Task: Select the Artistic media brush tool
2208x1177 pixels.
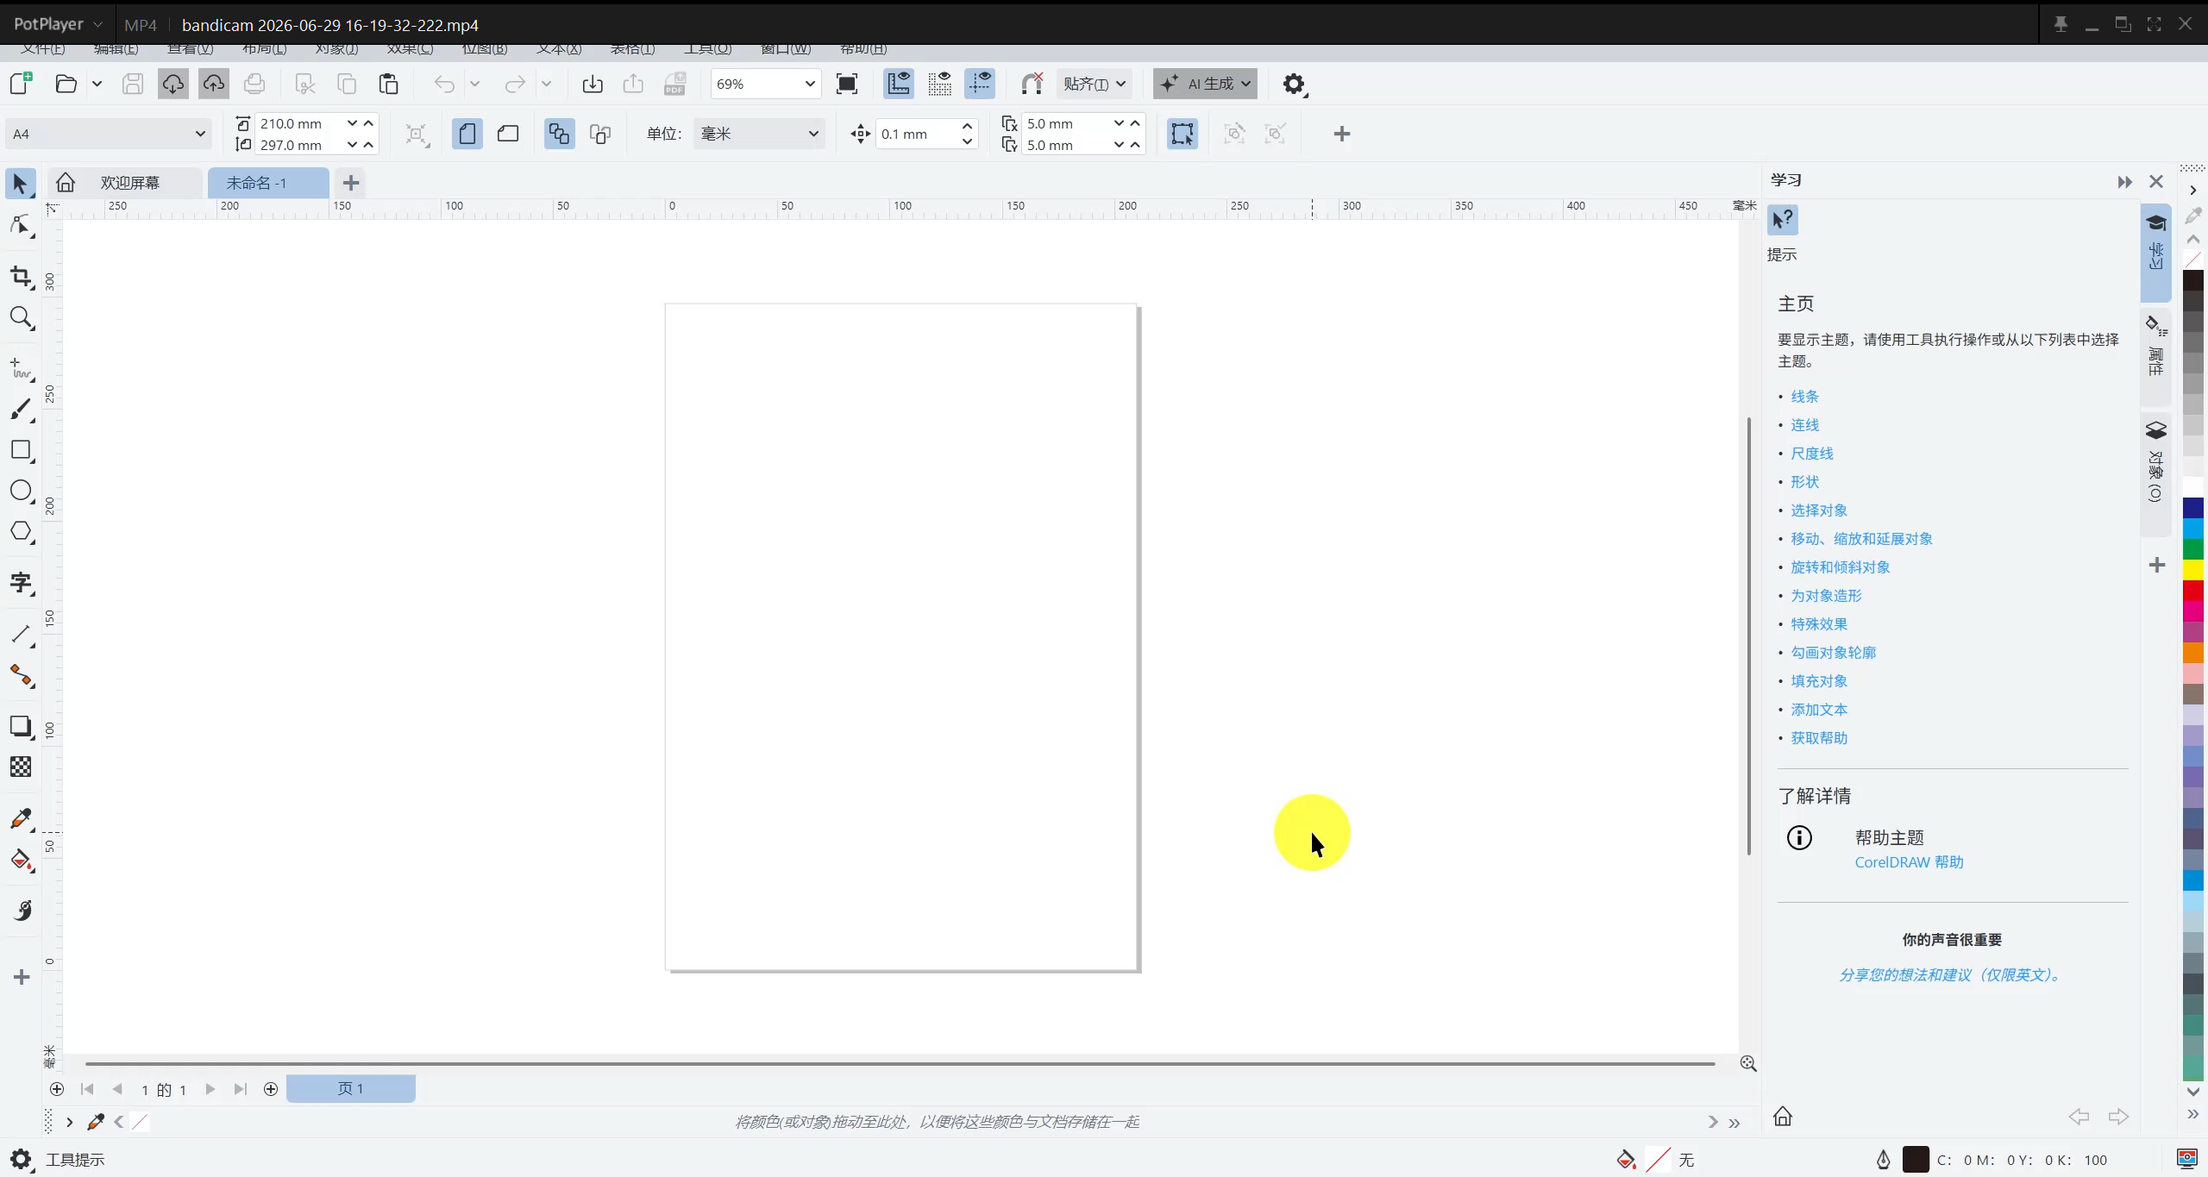Action: (x=21, y=410)
